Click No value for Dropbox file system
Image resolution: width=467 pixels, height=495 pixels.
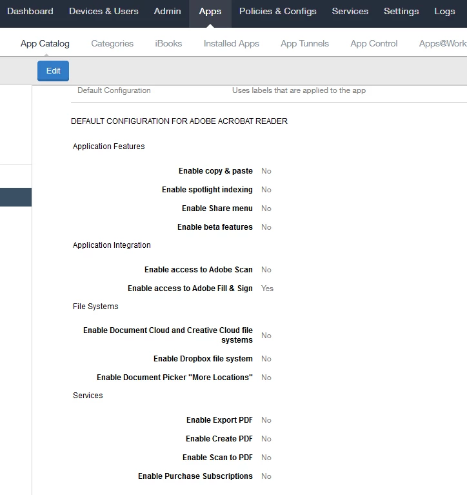266,359
